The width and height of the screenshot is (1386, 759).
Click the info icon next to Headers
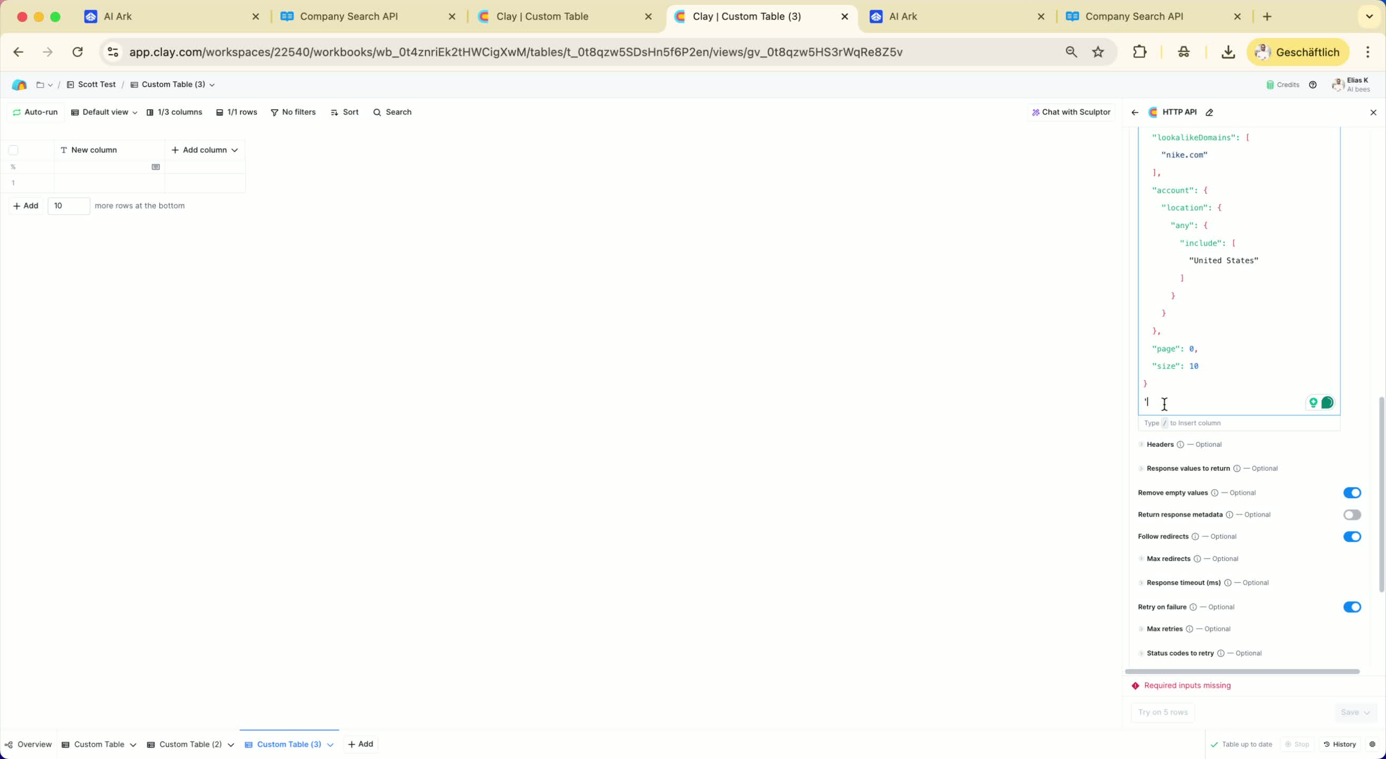(x=1180, y=445)
